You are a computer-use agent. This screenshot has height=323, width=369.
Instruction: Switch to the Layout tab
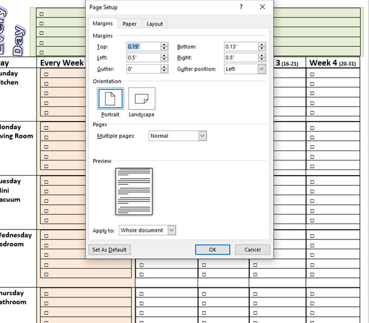coord(154,24)
